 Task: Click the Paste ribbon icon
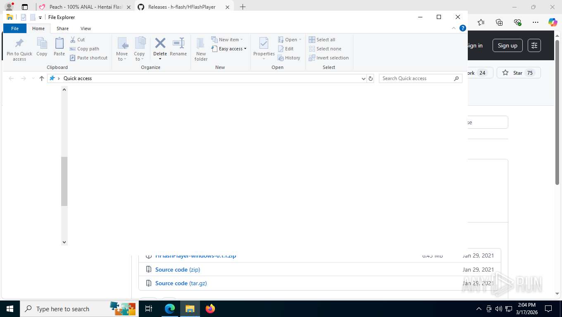(59, 47)
